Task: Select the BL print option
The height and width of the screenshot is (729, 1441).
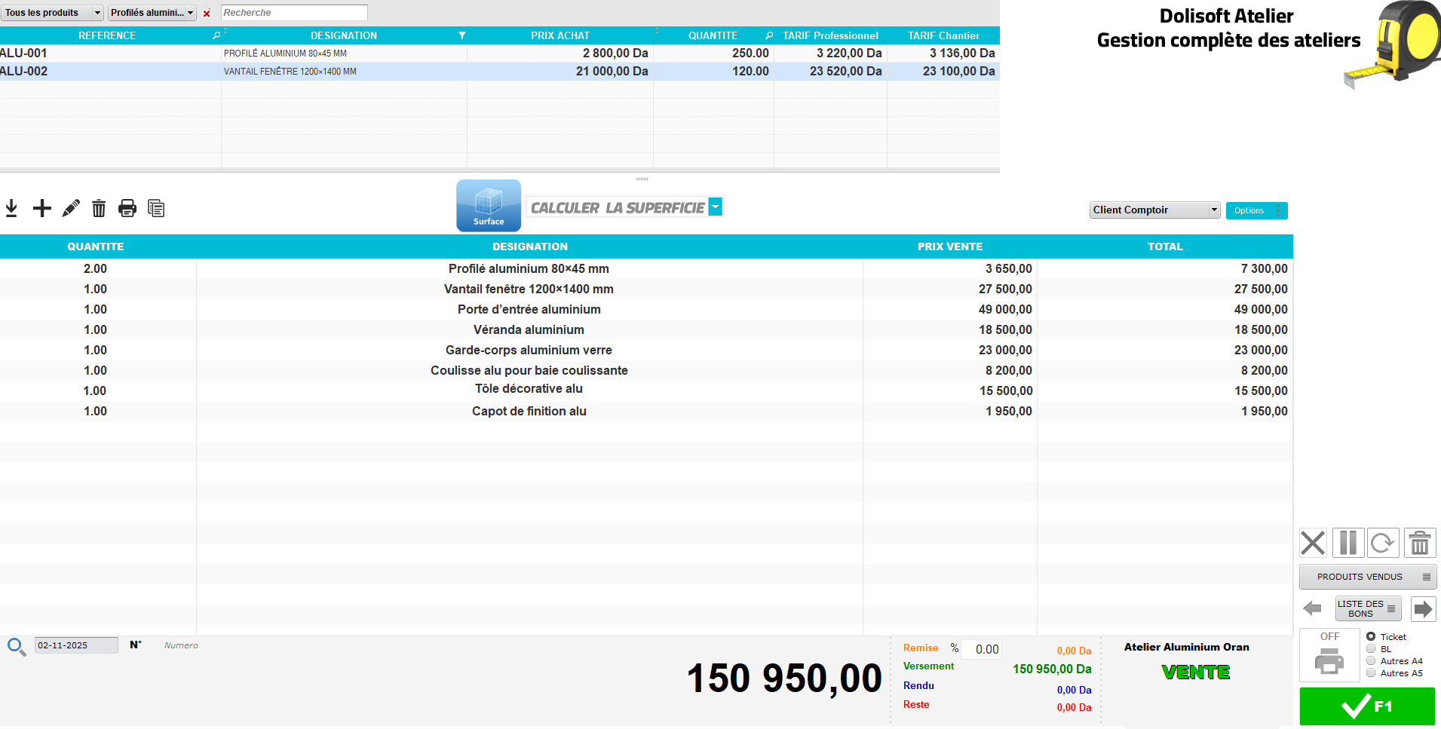Action: point(1371,649)
